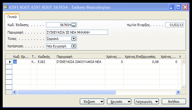Click the grid Περιγραφή column header

(80, 57)
